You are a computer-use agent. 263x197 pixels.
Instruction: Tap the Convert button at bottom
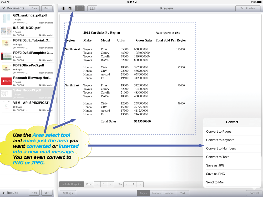(x=254, y=193)
